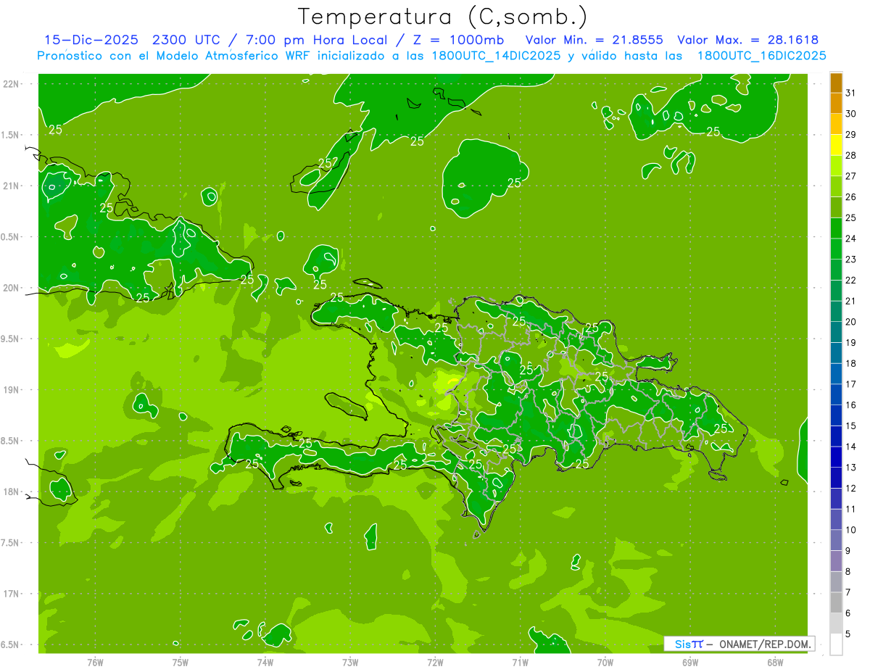Click the "8" color scale label
Viewport: 870px width, 672px height.
click(848, 572)
